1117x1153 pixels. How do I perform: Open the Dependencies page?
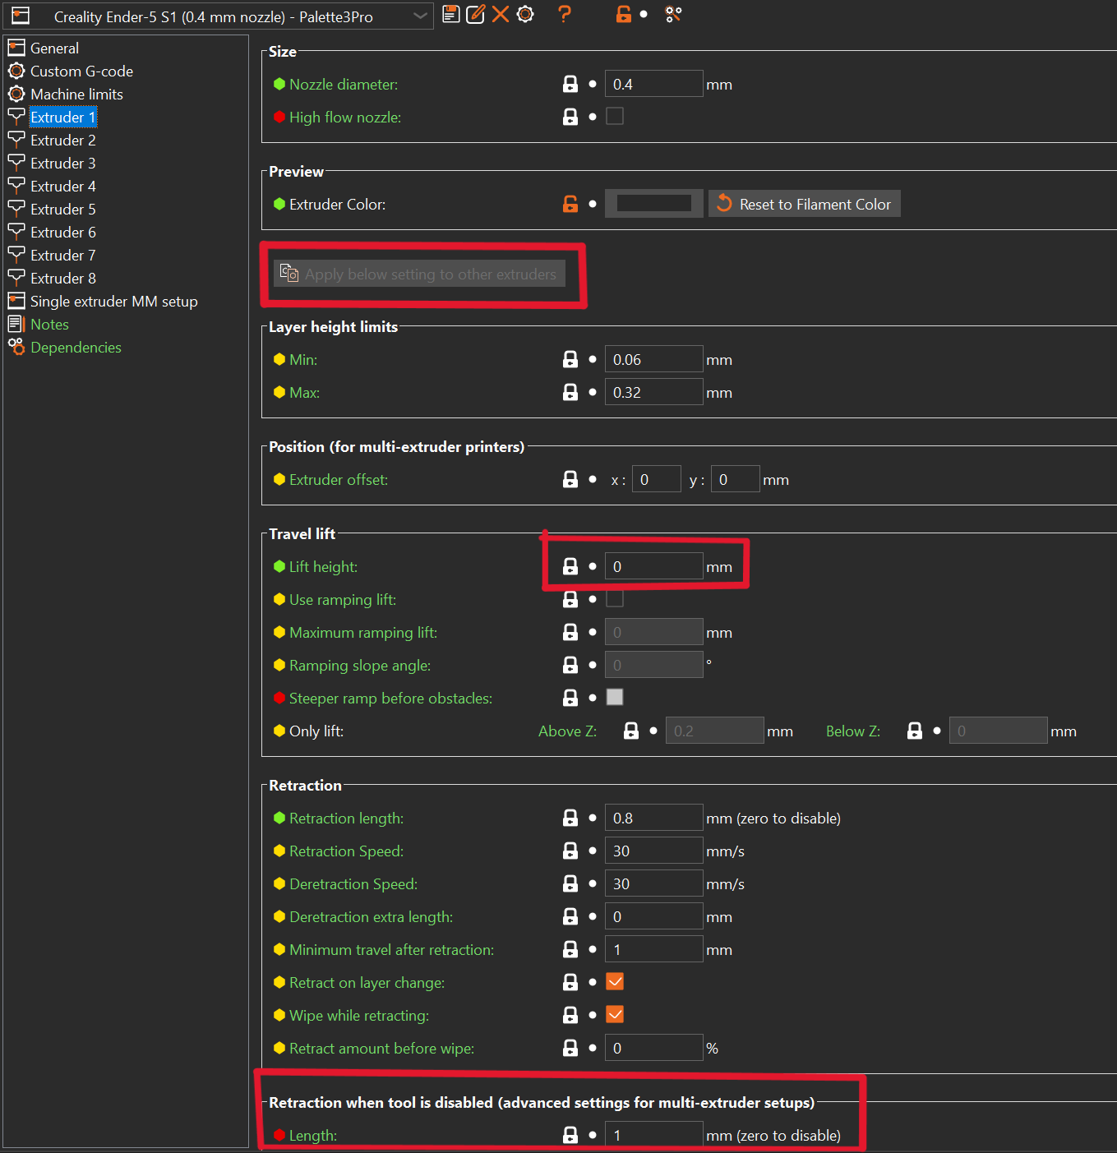[75, 347]
